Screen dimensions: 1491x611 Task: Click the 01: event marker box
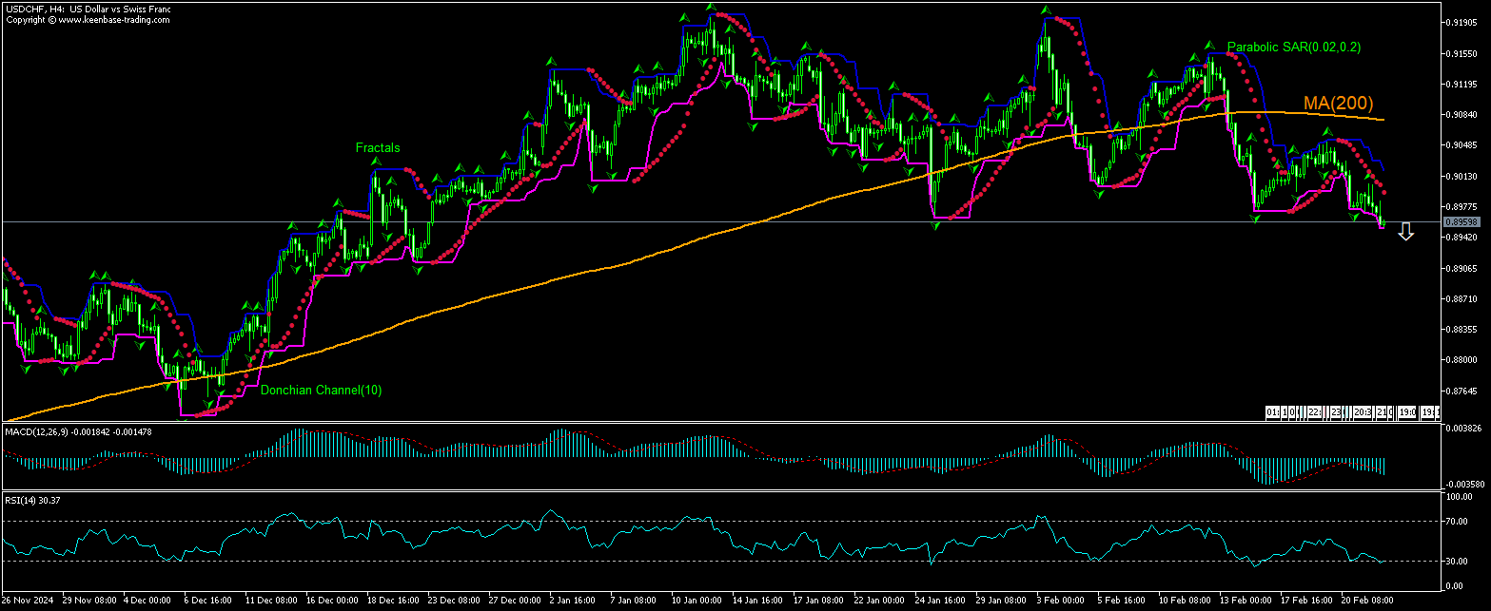1272,411
